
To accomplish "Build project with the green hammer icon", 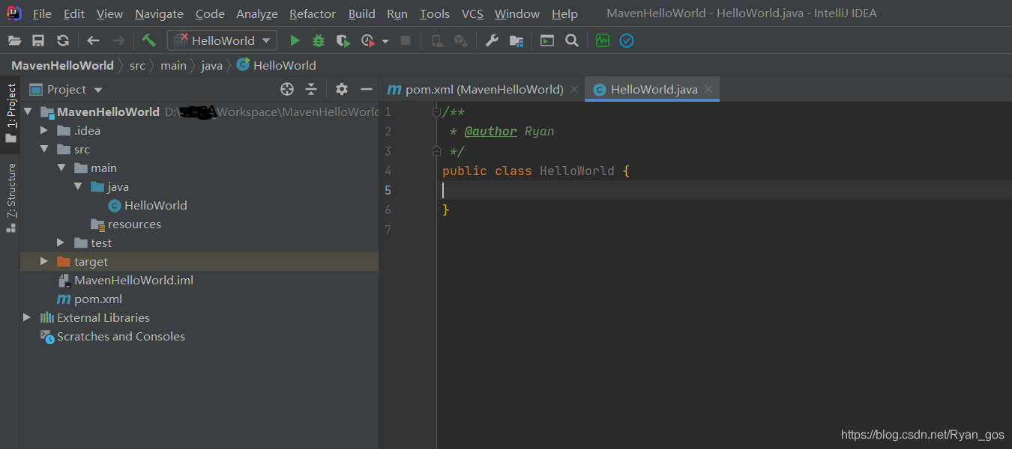I will coord(148,40).
